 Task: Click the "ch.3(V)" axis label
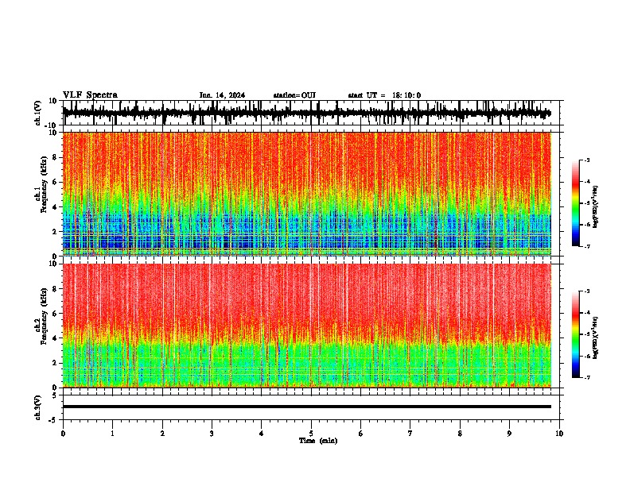pyautogui.click(x=37, y=407)
